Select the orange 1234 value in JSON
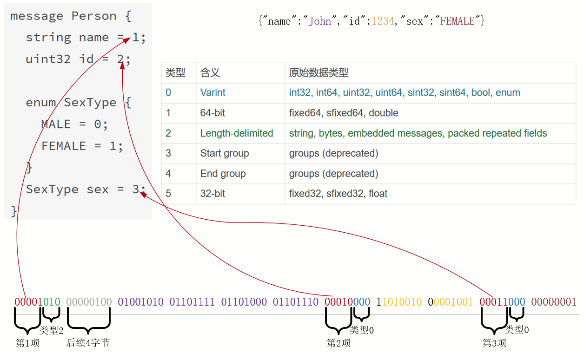Screen dimensions: 584x353 383,21
